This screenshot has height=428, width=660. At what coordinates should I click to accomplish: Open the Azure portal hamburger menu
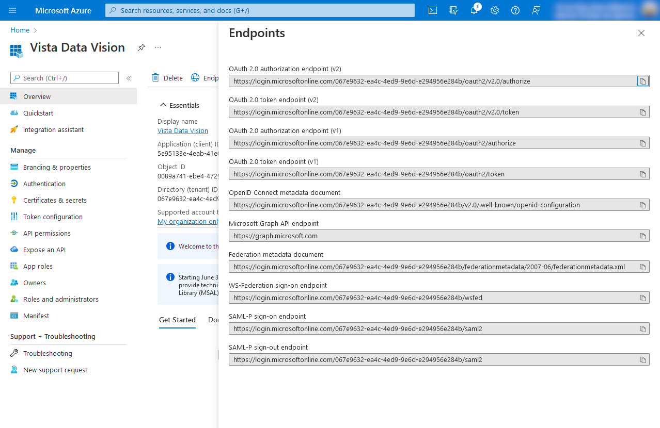click(12, 10)
